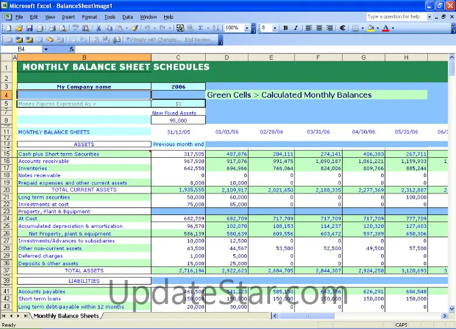Click the End Review button
The width and height of the screenshot is (456, 329).
(199, 40)
